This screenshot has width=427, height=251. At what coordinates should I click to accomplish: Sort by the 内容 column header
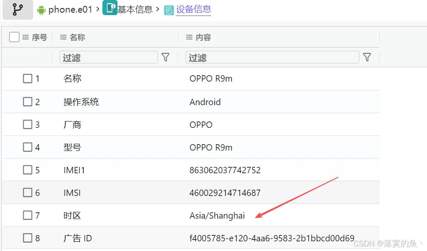[204, 37]
